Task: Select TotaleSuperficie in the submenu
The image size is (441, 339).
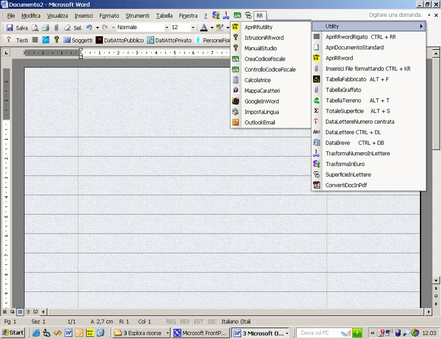Action: (369, 111)
